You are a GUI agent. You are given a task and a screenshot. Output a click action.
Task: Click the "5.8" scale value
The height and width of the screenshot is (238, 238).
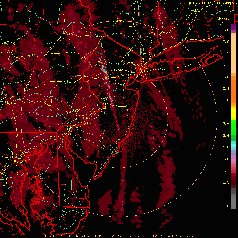[226, 89]
